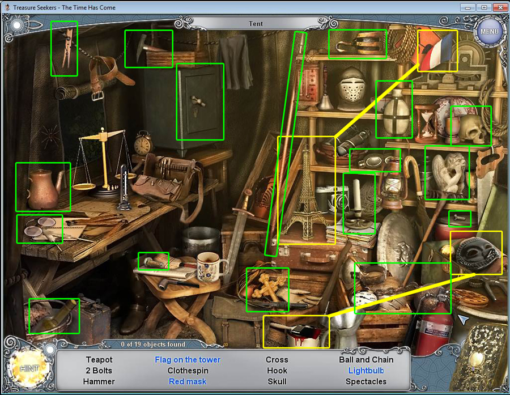Click the Eiffel Tower model

(x=306, y=193)
